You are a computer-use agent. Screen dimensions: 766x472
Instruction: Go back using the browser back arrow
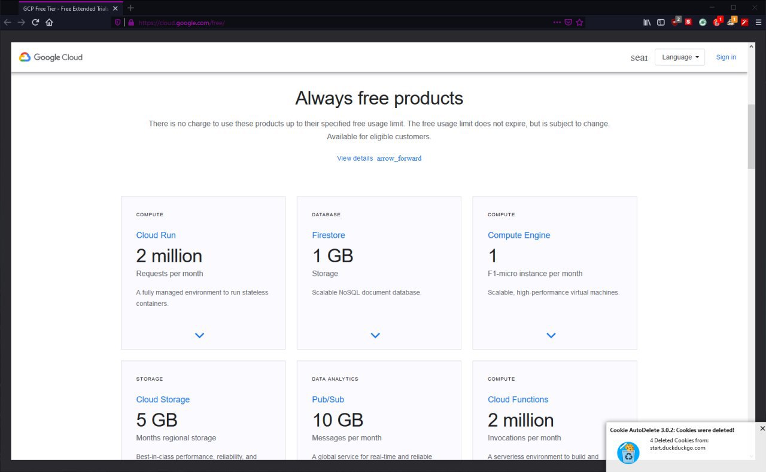pyautogui.click(x=7, y=22)
